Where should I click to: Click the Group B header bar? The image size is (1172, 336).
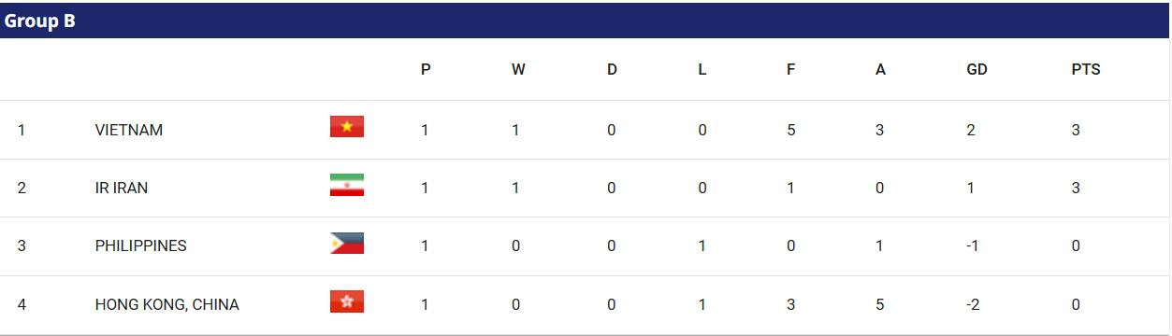[586, 21]
